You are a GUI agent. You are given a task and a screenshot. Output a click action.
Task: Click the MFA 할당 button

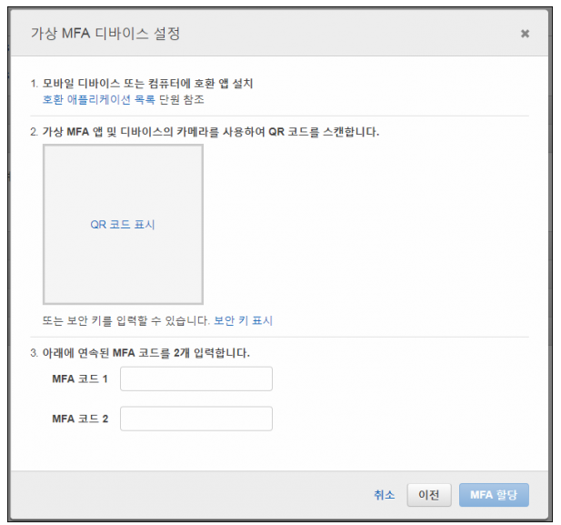494,495
